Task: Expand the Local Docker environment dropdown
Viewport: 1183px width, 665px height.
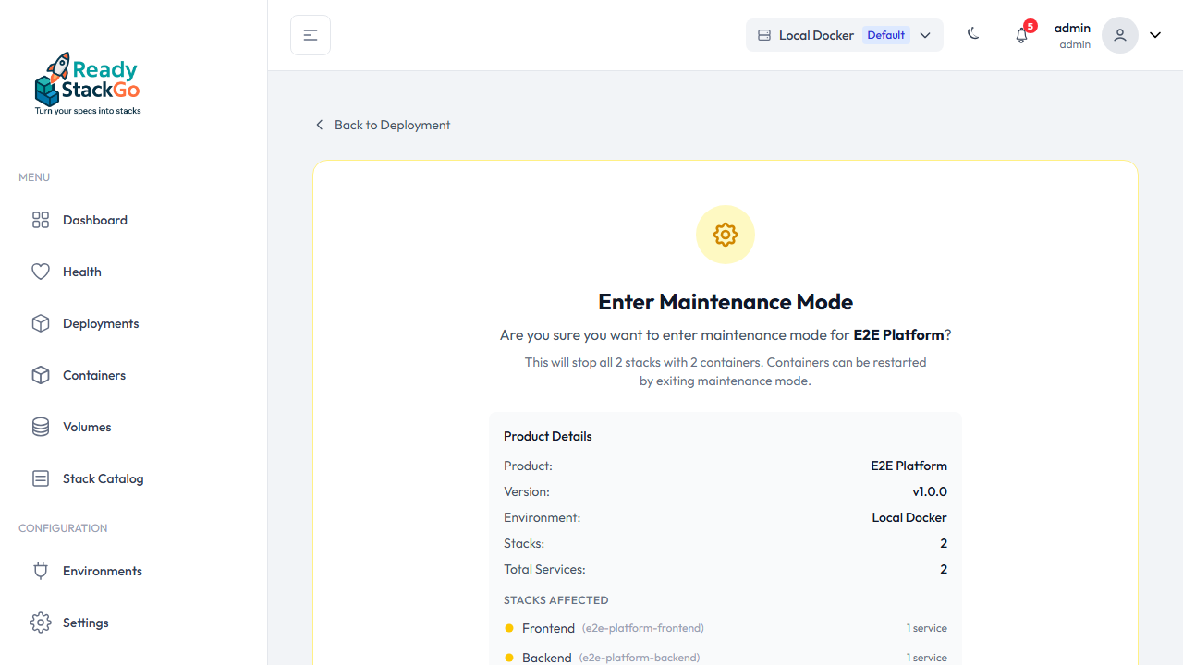Action: tap(925, 35)
